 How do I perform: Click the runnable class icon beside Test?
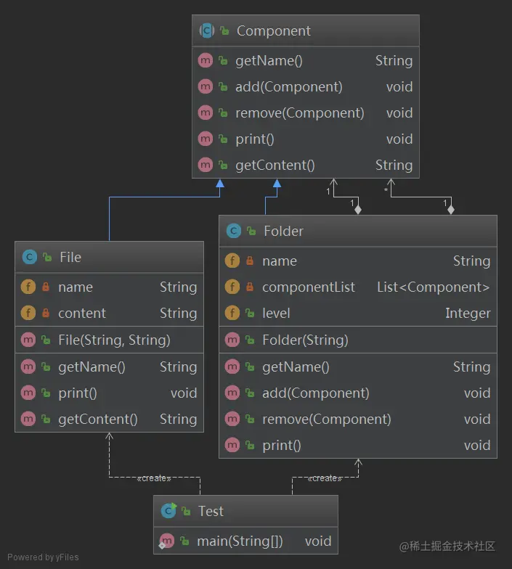[168, 511]
